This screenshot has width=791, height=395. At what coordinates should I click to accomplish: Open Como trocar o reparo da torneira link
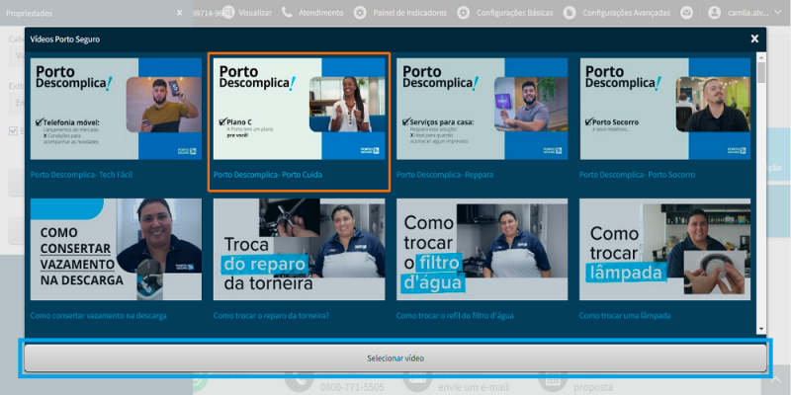point(271,316)
